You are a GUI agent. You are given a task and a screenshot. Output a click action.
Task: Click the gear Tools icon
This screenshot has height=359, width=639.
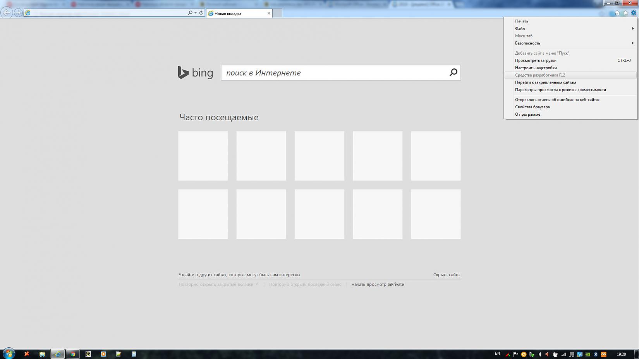click(634, 13)
